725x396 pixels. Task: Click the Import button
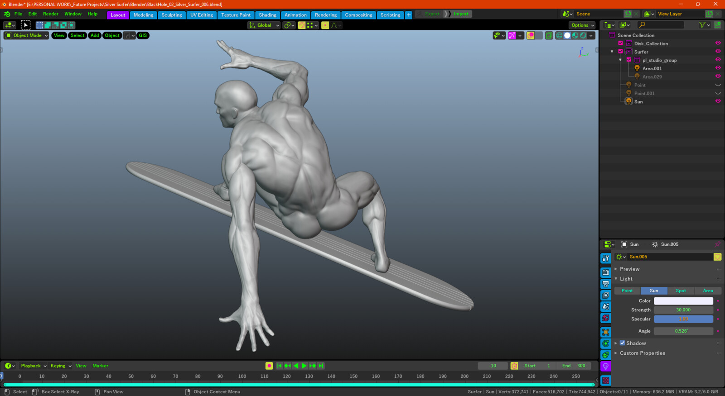pos(461,14)
